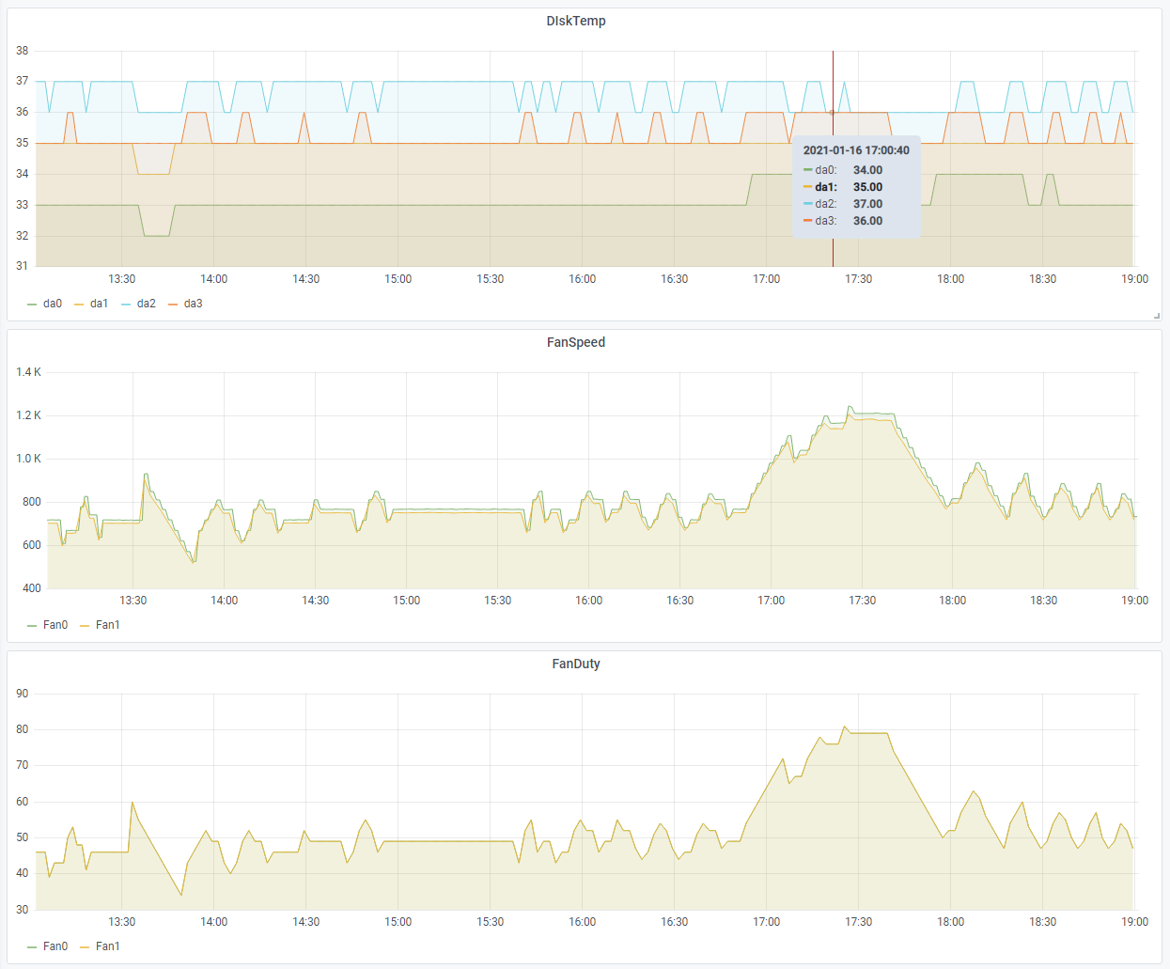Click Fan1 yellow color line in FanSpeed legend
Image resolution: width=1170 pixels, height=969 pixels.
click(85, 626)
